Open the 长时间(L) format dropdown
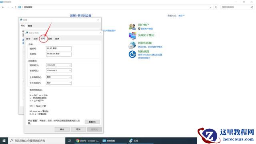The image size is (256, 144). [59, 70]
